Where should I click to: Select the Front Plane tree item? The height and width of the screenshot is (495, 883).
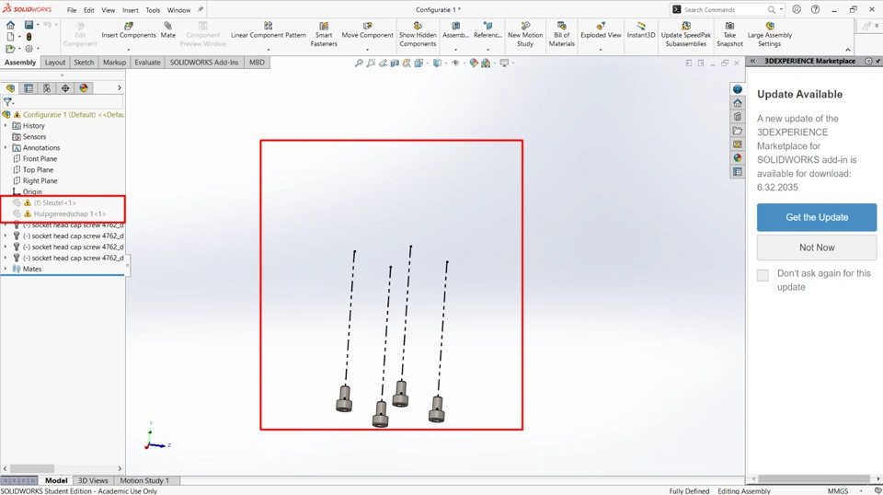pyautogui.click(x=40, y=159)
